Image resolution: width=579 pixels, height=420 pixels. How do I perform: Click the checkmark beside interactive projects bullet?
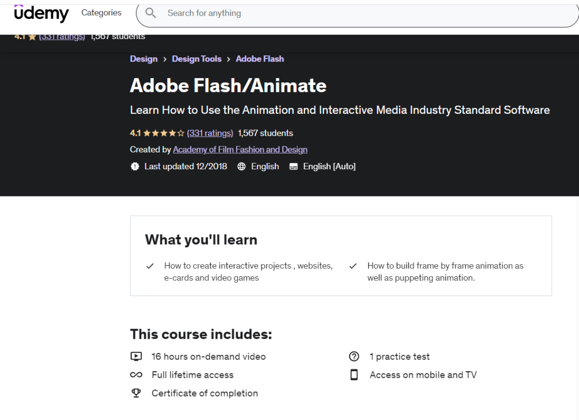pyautogui.click(x=150, y=265)
